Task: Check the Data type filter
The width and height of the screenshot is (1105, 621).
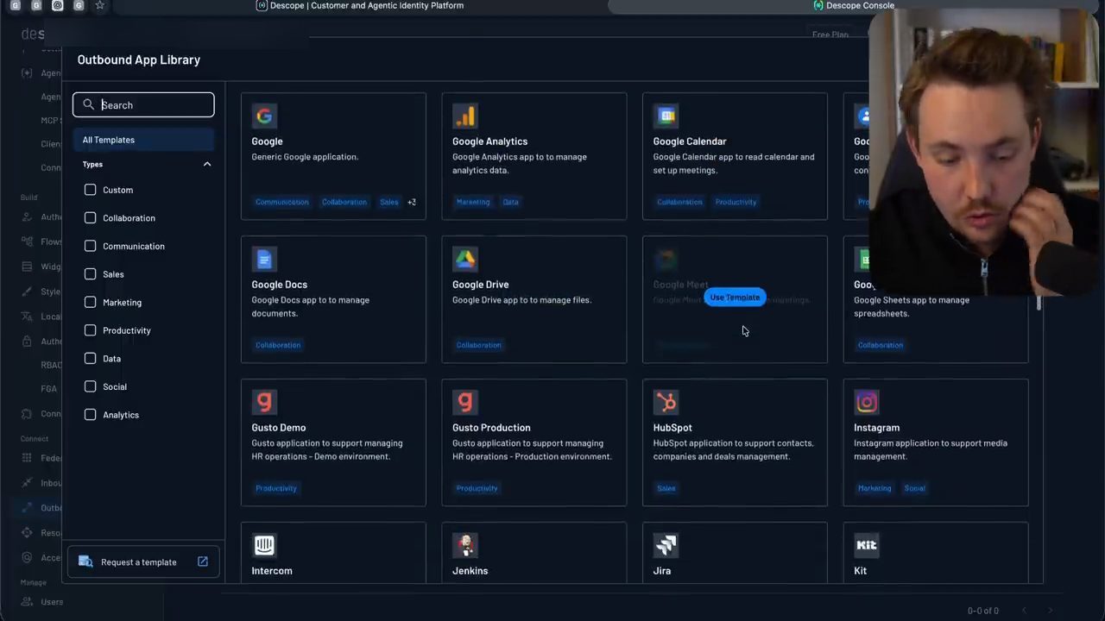Action: tap(91, 359)
